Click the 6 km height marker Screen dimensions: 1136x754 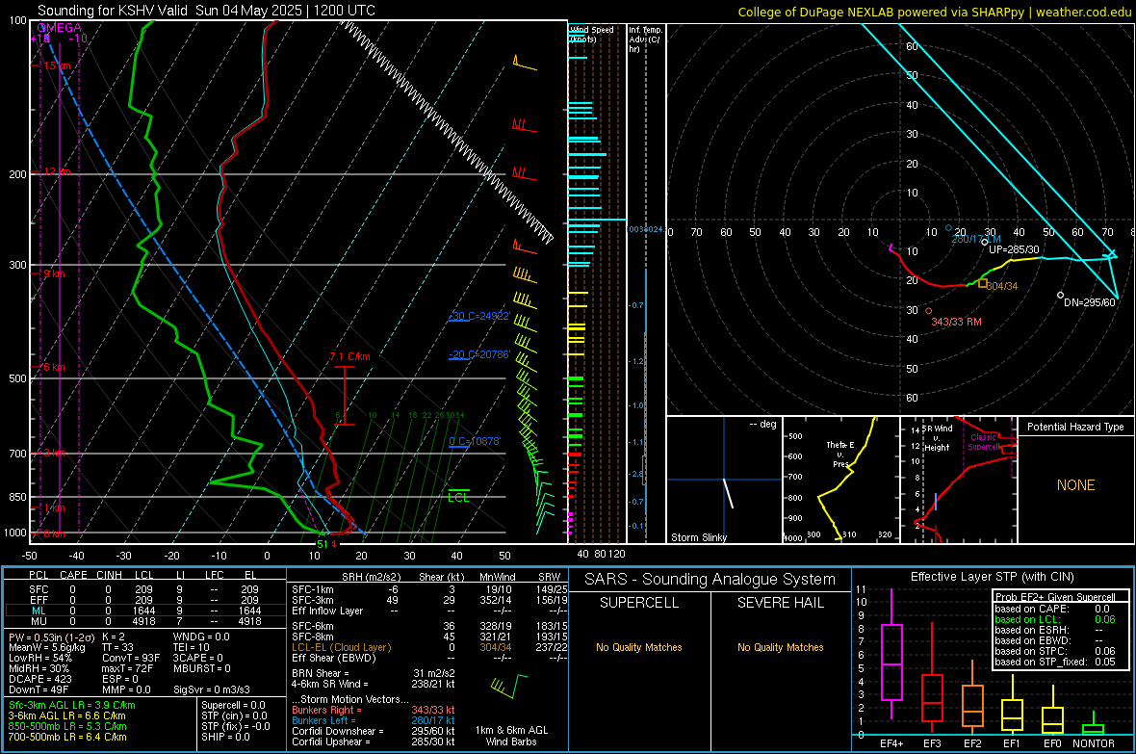pos(54,367)
